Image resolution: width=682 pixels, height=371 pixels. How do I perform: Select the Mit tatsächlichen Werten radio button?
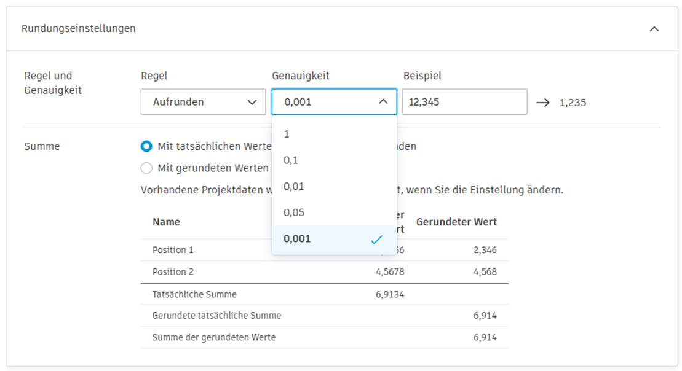146,146
